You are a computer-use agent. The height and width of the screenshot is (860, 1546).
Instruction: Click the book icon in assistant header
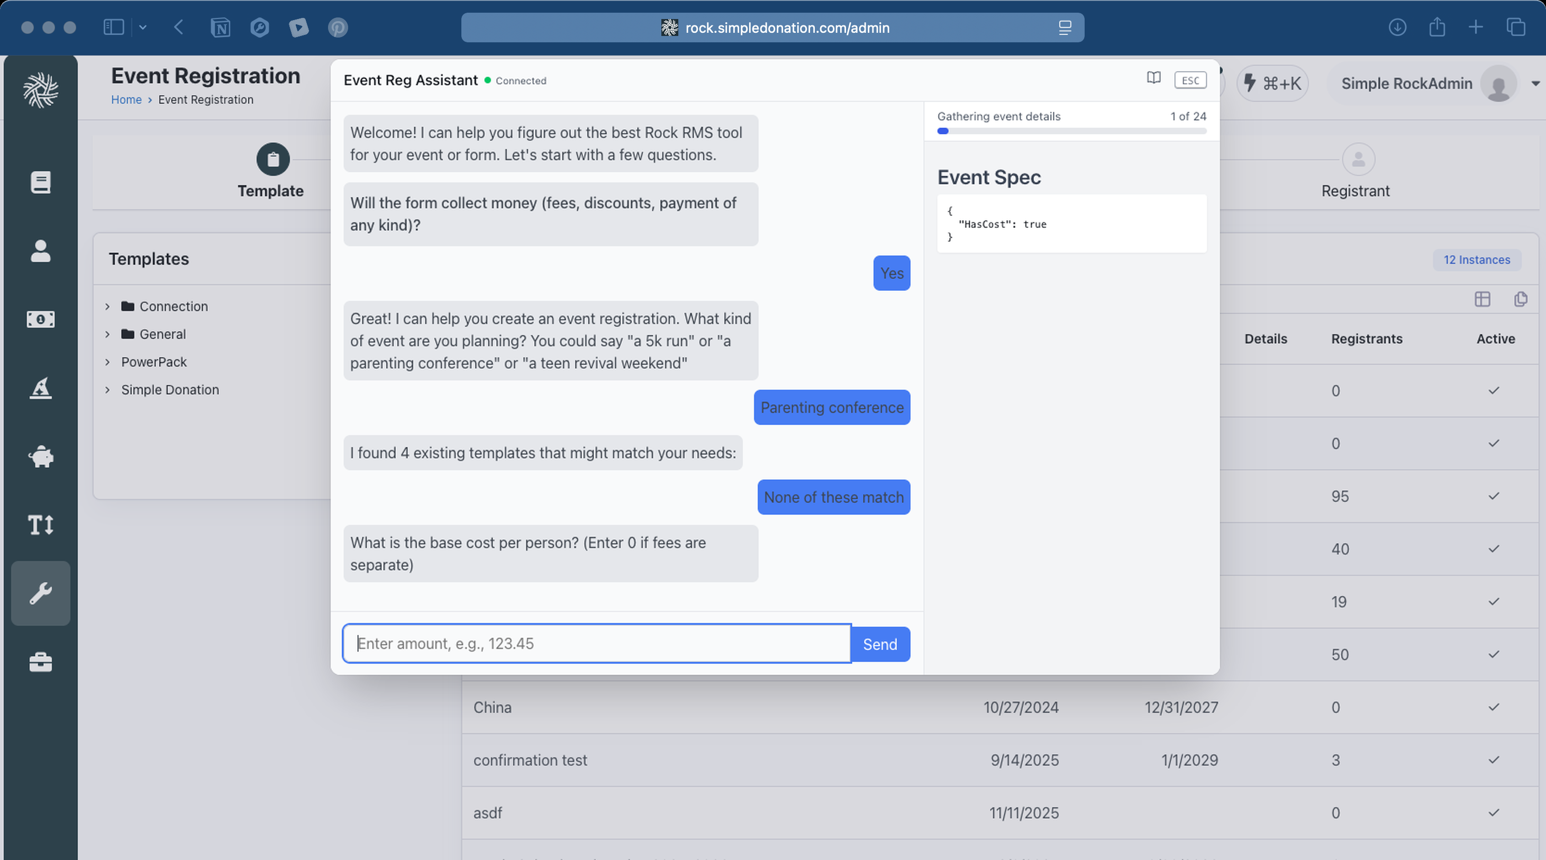click(1153, 78)
